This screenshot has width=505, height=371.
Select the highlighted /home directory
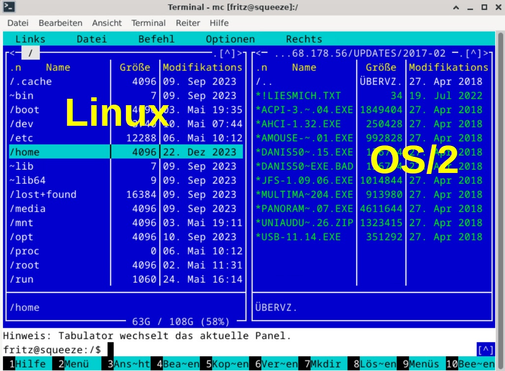point(126,152)
